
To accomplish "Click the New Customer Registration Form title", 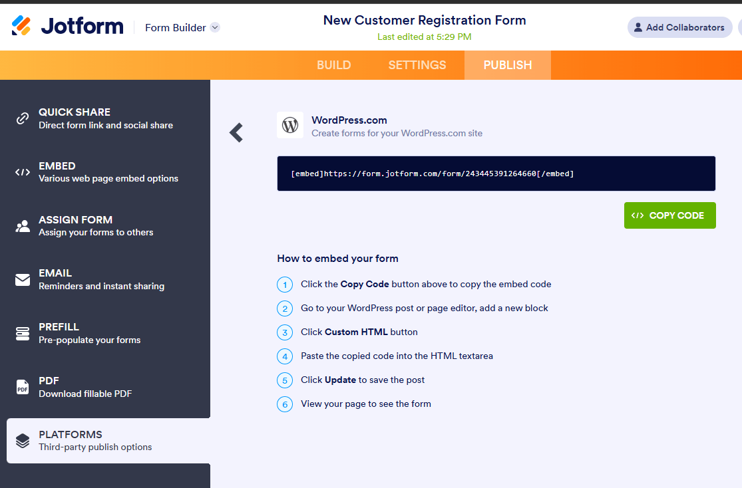I will point(425,20).
